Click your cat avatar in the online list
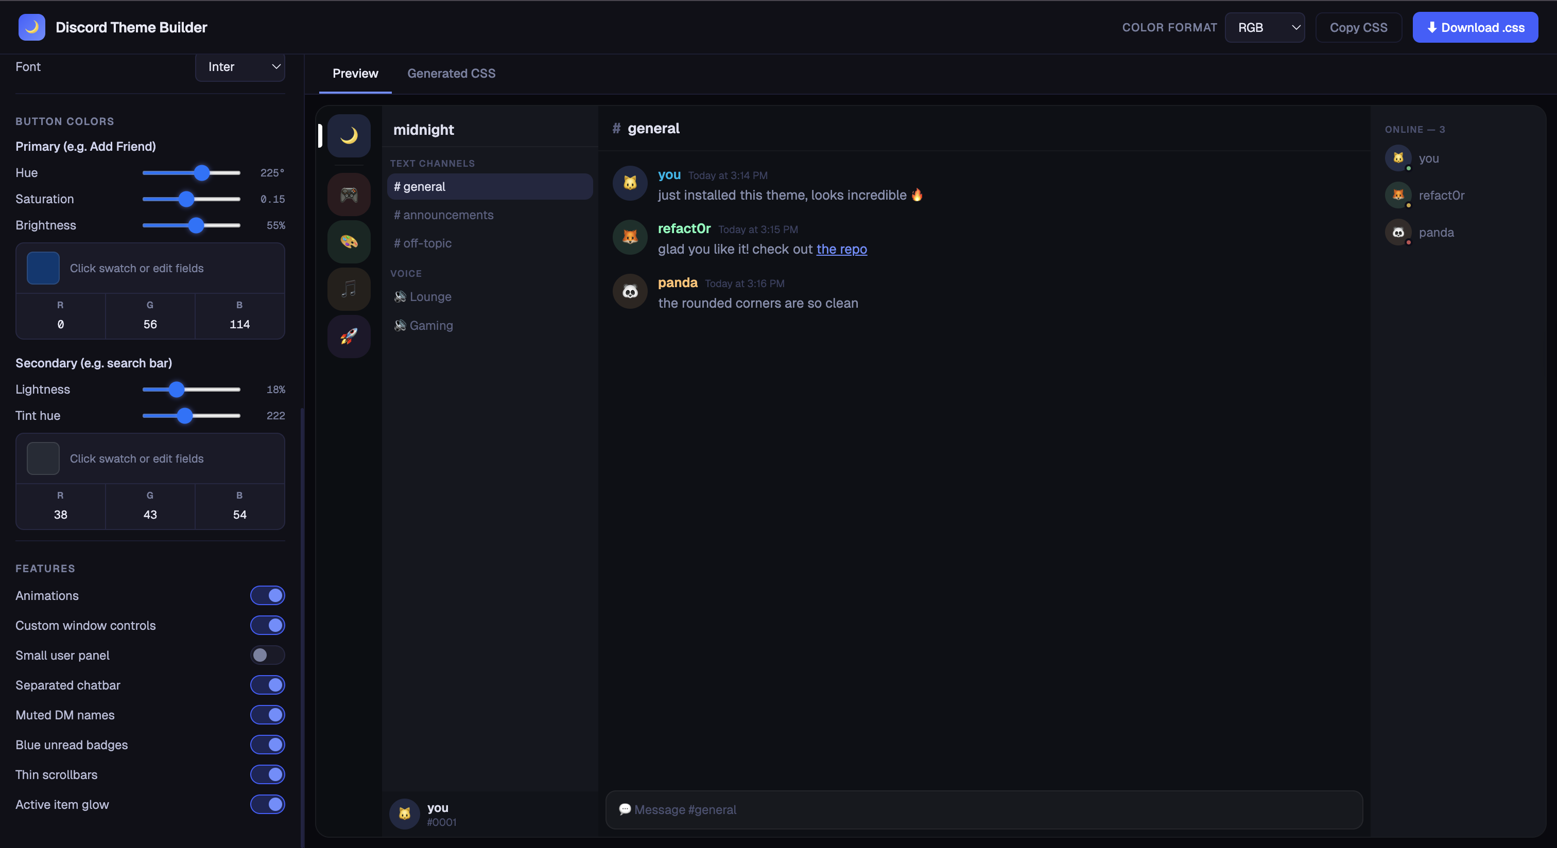The width and height of the screenshot is (1557, 848). coord(1398,158)
